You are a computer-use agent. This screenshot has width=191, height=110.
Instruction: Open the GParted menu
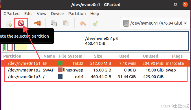tap(12, 14)
